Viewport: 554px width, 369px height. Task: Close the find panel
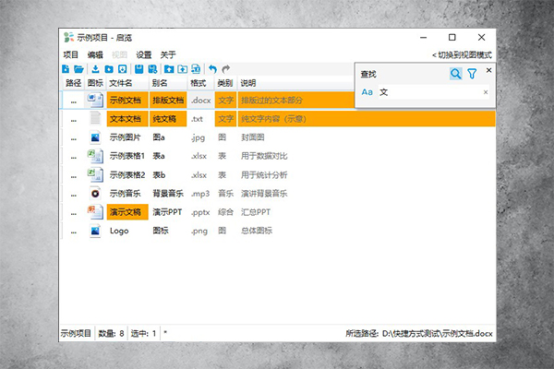pyautogui.click(x=488, y=70)
